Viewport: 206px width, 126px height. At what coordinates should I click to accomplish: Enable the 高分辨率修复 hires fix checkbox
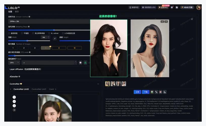point(33,33)
